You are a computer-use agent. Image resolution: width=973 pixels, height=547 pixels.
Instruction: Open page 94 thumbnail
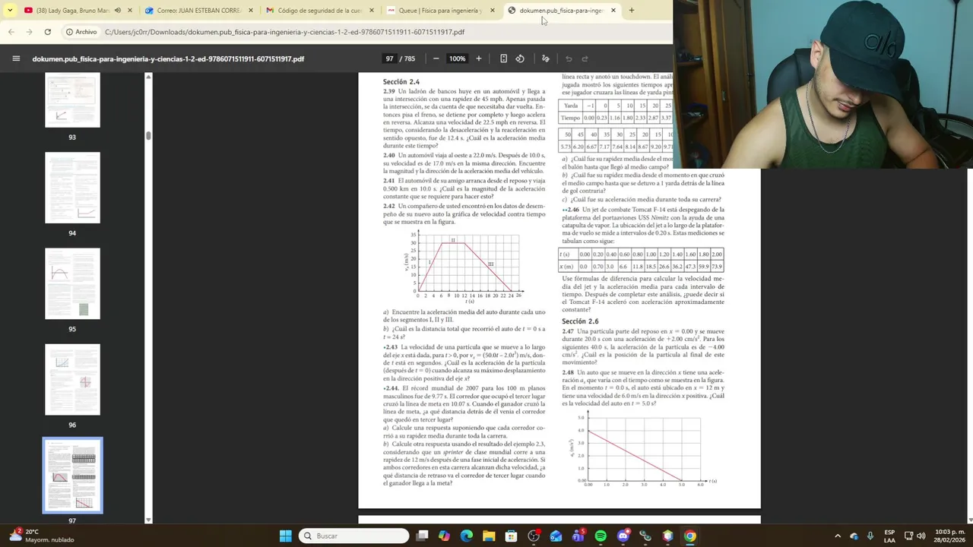72,188
